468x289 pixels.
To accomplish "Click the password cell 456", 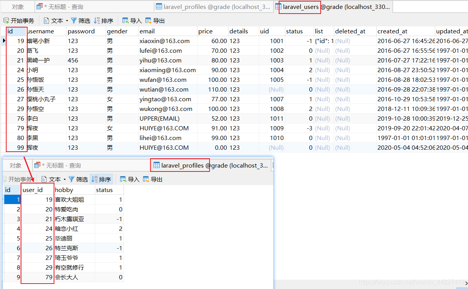I will 86,60.
